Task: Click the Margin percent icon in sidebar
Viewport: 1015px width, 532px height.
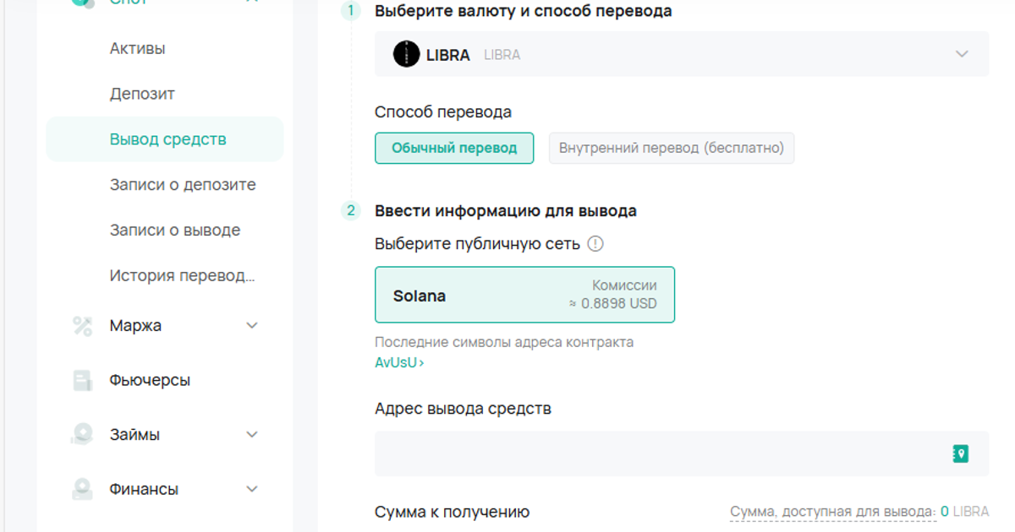Action: pos(82,326)
